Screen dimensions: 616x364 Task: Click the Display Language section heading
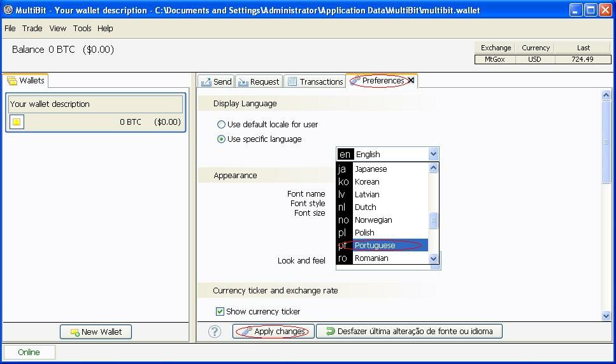point(245,104)
